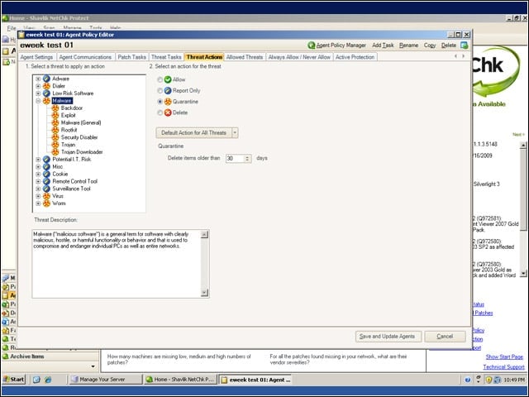The height and width of the screenshot is (397, 529).
Task: Click the Backdoor threat icon
Action: pyautogui.click(x=55, y=108)
